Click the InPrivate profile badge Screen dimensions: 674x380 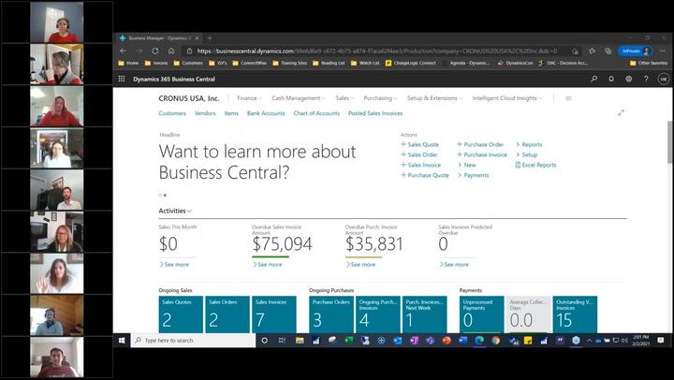click(635, 51)
